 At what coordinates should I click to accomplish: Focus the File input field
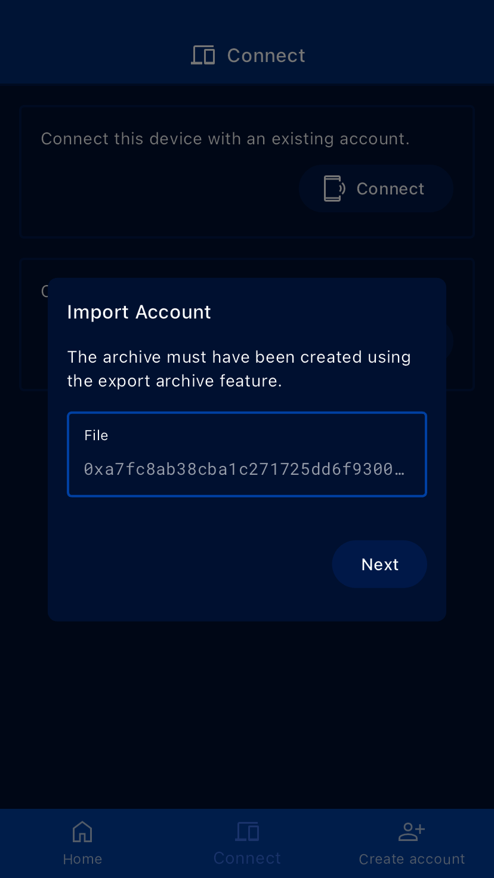coord(247,454)
